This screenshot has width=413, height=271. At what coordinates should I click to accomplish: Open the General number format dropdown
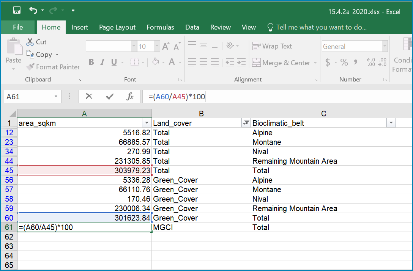pyautogui.click(x=385, y=46)
